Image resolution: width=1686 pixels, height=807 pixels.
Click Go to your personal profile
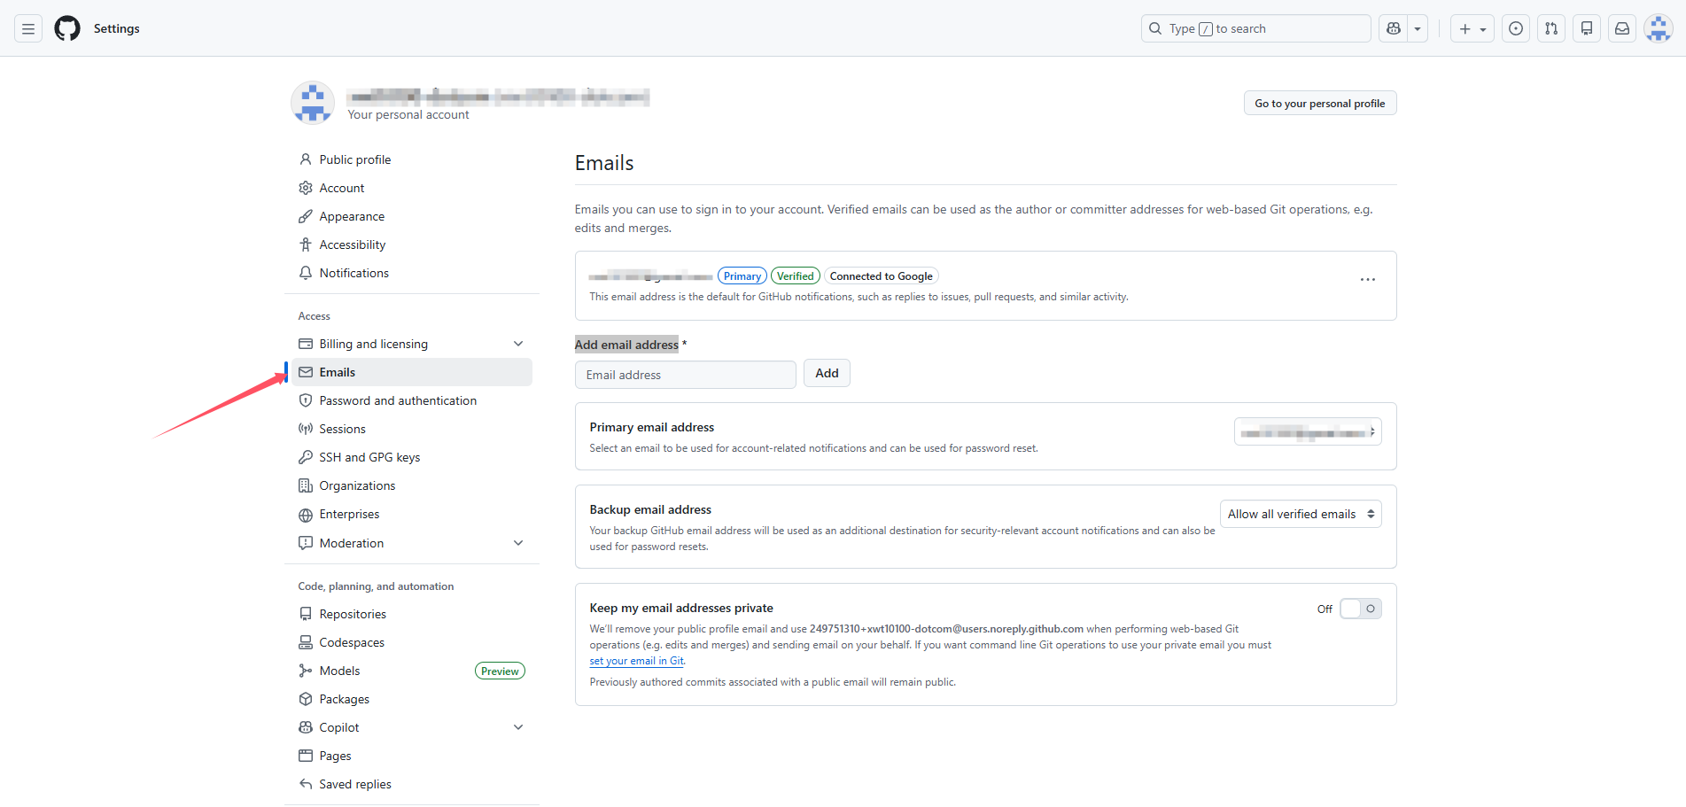pyautogui.click(x=1319, y=104)
